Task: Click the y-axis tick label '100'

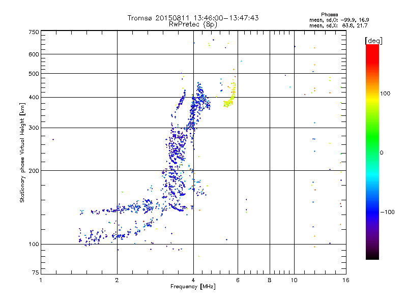Action: click(34, 244)
